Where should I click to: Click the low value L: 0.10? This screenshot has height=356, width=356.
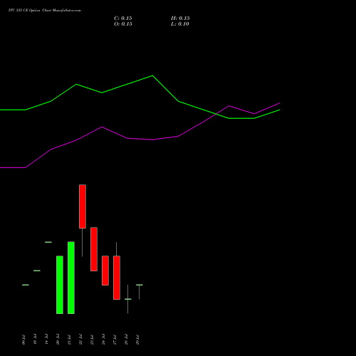pos(180,24)
